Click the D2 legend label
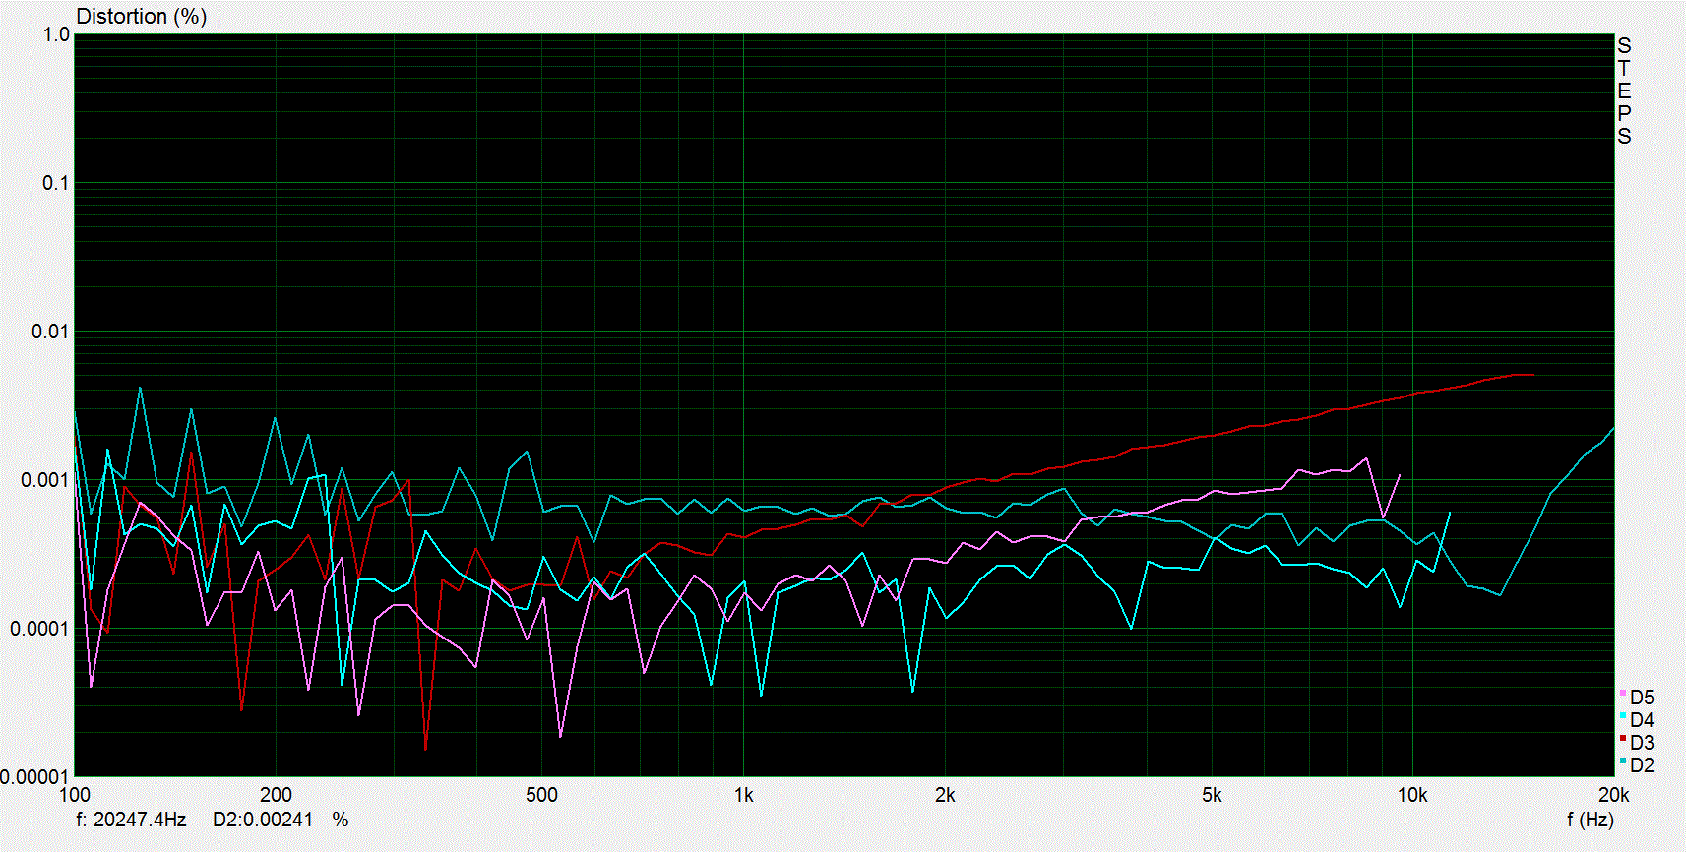The image size is (1686, 852). [1642, 765]
